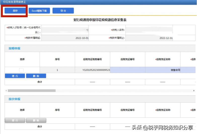Click 应税凭证名称 header in 按次申报 table
This screenshot has height=134, width=197.
click(x=163, y=110)
